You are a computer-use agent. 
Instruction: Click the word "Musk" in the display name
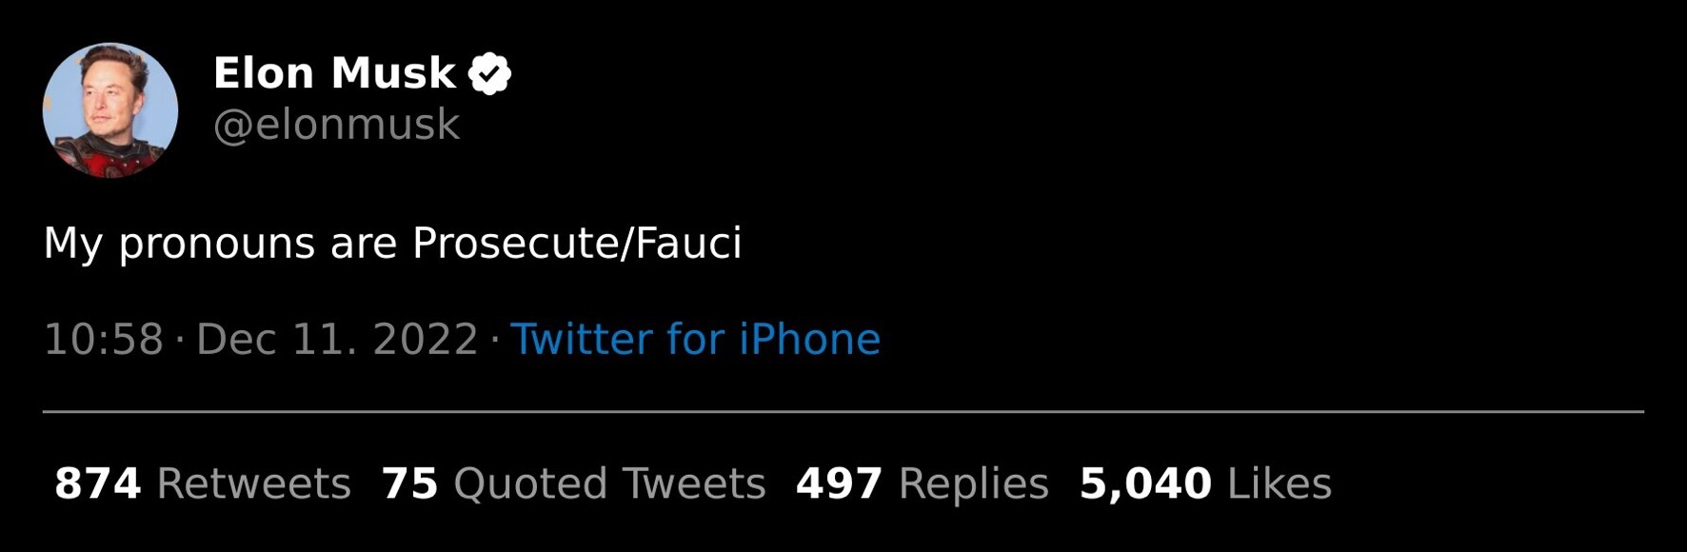point(393,73)
